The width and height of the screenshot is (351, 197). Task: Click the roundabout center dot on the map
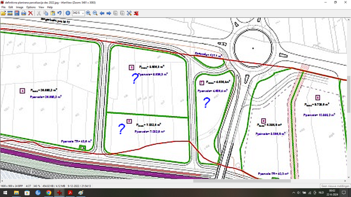pos(253,48)
